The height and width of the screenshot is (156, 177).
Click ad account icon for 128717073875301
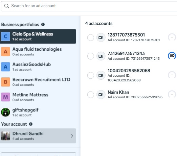(x=101, y=37)
